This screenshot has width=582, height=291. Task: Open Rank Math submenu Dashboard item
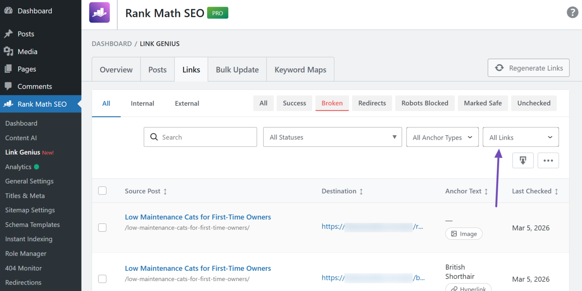point(21,123)
